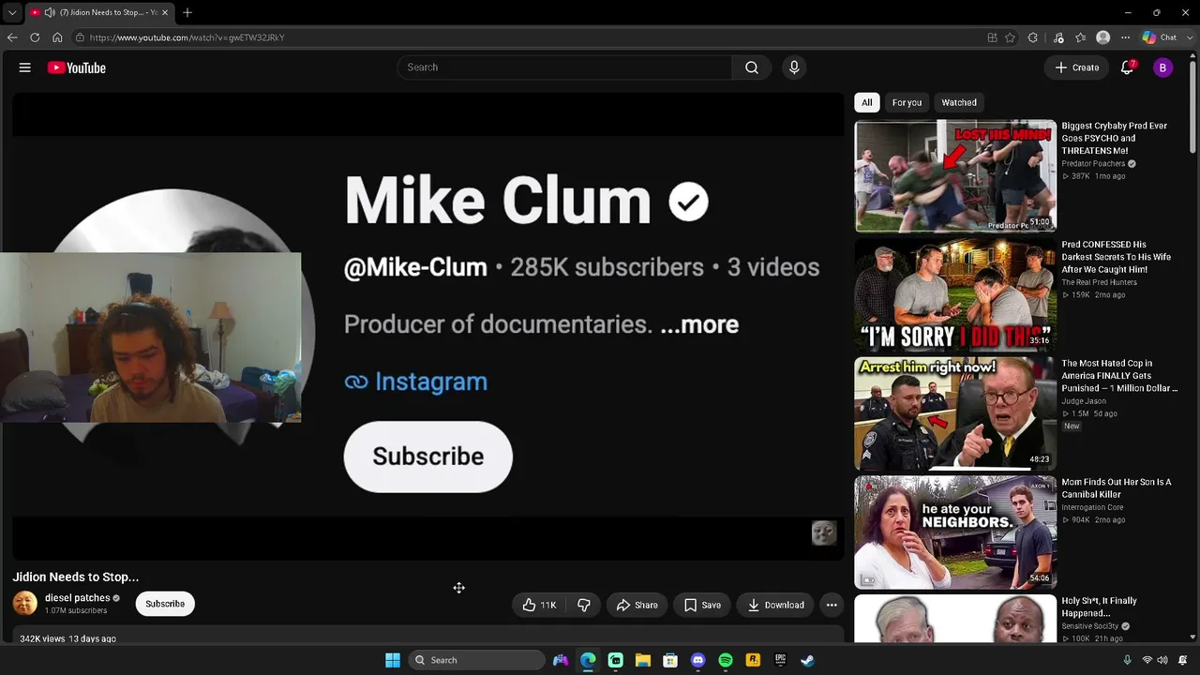
Task: Select the For you filter chip
Action: point(907,102)
